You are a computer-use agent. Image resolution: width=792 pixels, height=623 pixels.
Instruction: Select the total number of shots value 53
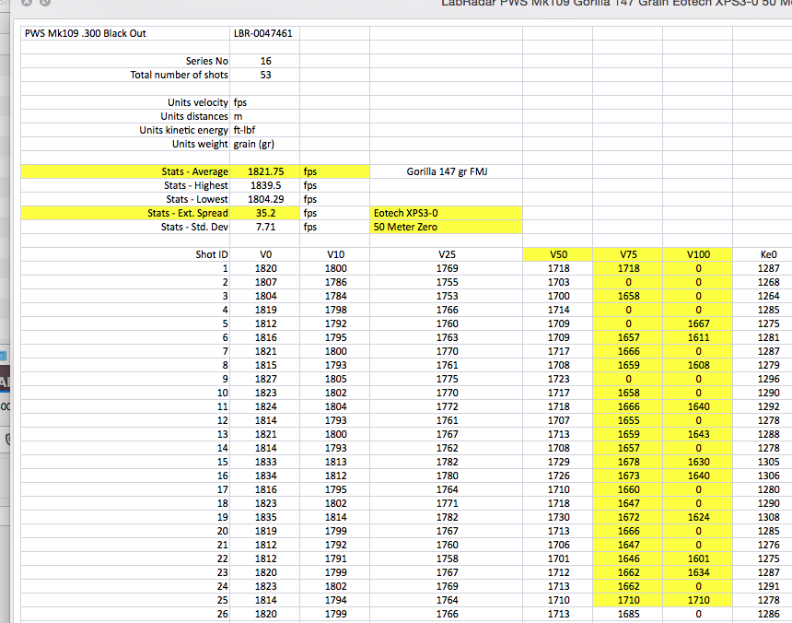265,75
